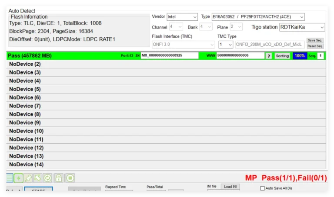Click the SN field MX_00000000000008925

pos(170,55)
